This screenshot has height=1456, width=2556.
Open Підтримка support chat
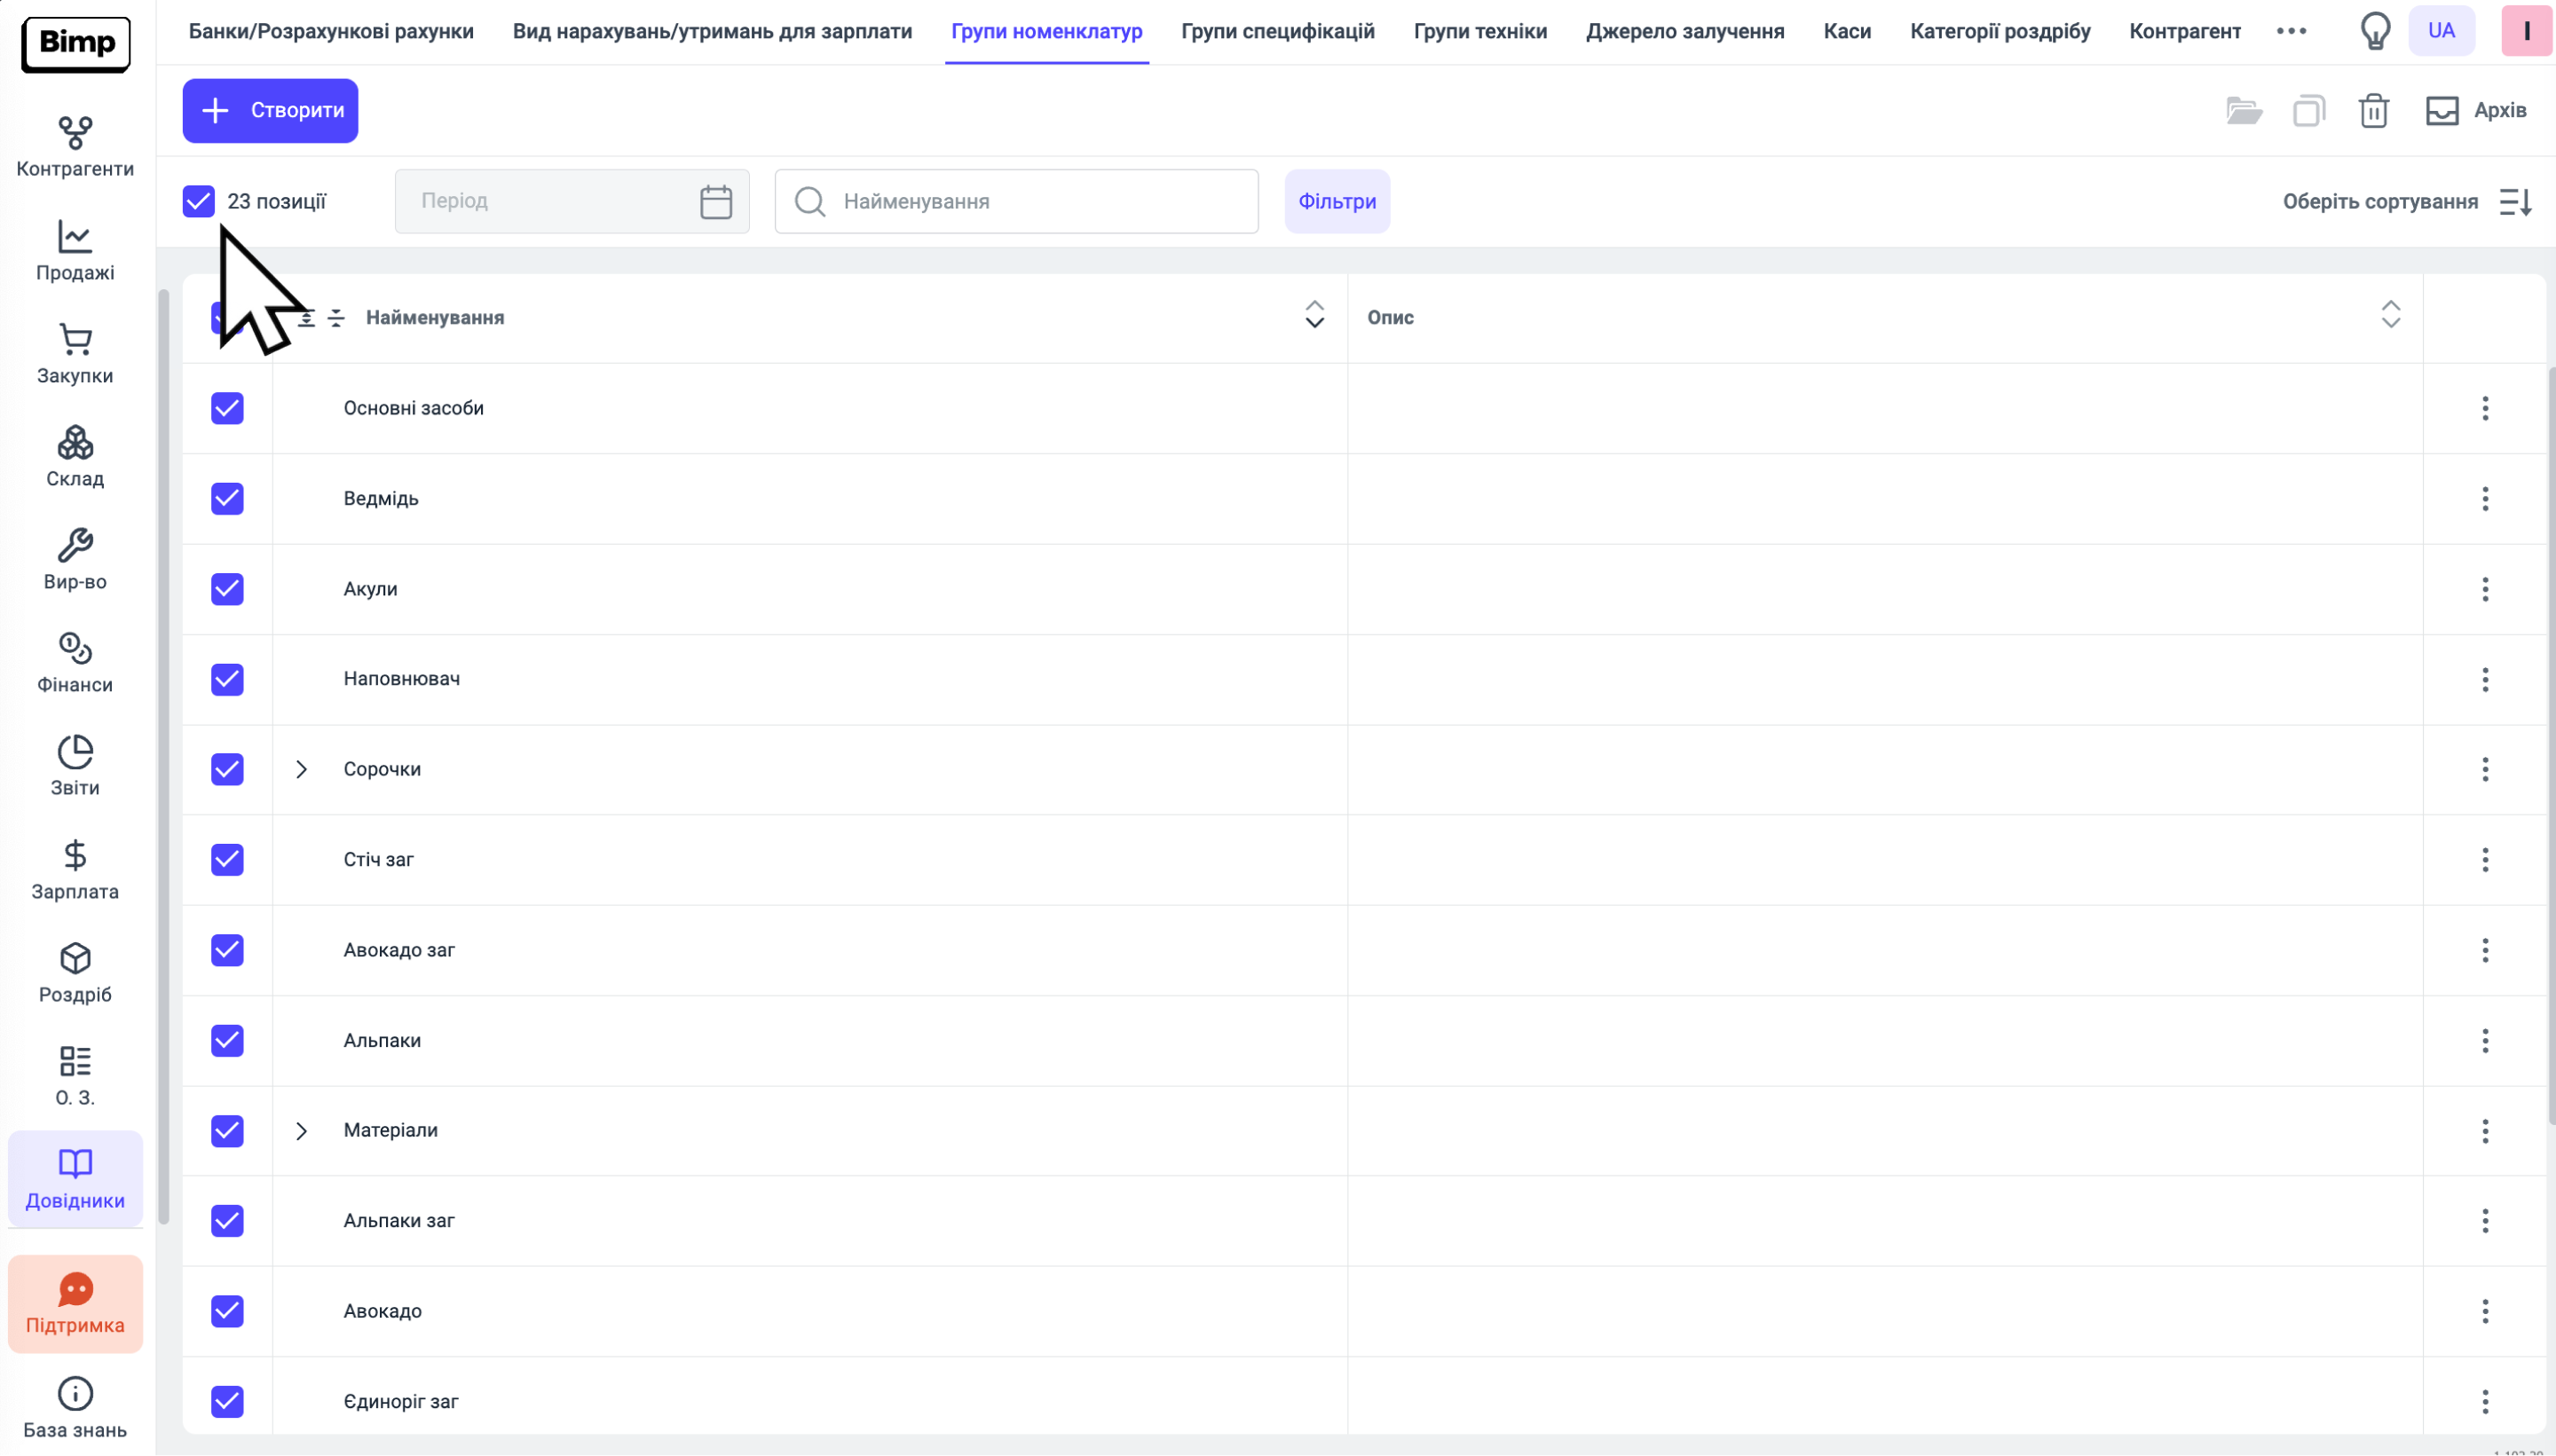click(75, 1304)
